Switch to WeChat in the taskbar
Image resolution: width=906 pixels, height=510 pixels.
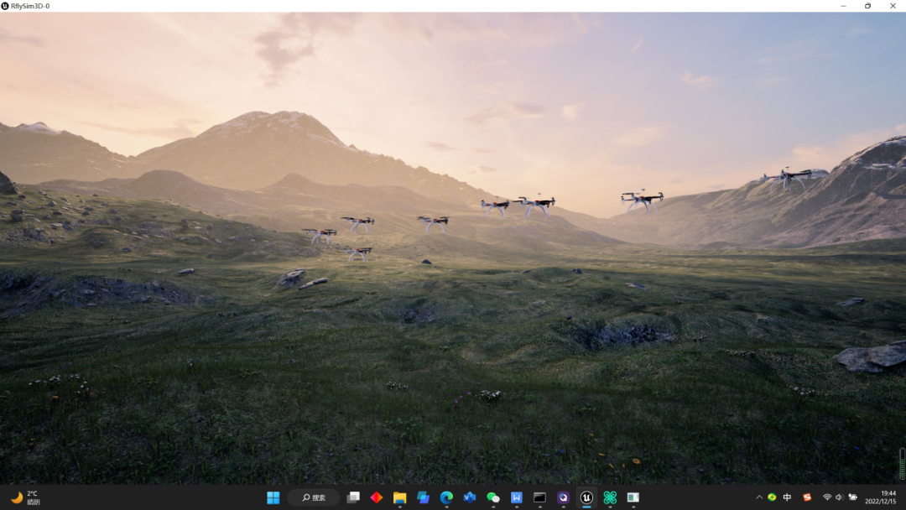(493, 497)
